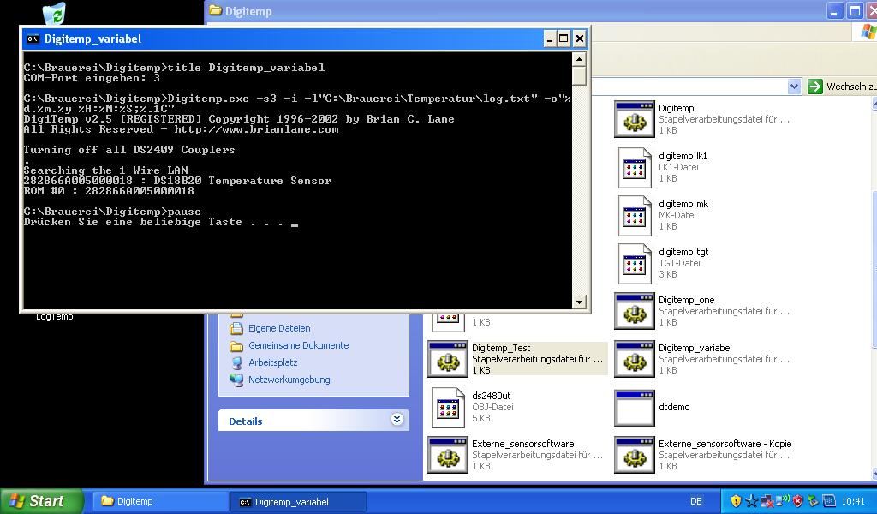877x514 pixels.
Task: Open the Explorer address bar dropdown
Action: (x=794, y=87)
